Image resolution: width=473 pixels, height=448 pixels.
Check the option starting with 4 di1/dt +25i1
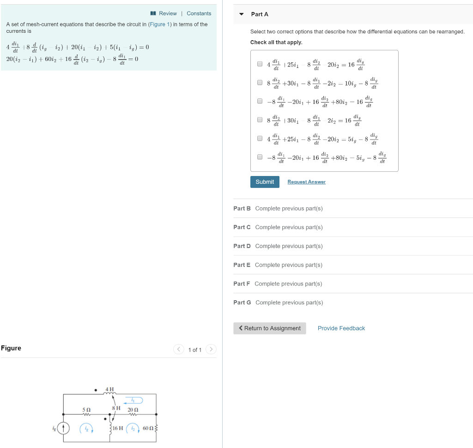pos(260,138)
